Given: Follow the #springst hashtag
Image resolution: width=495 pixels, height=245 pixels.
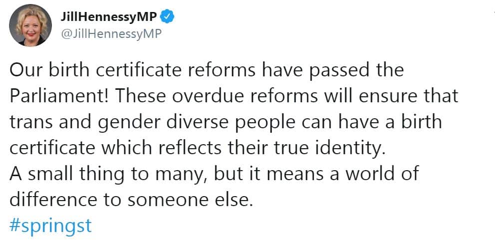Looking at the screenshot, I should pyautogui.click(x=50, y=226).
